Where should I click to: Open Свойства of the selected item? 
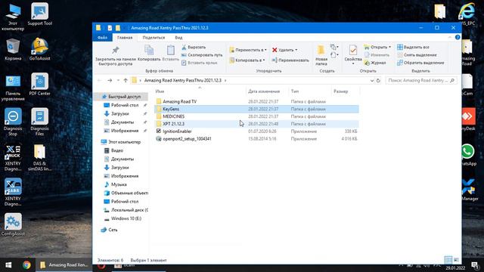[x=353, y=55]
